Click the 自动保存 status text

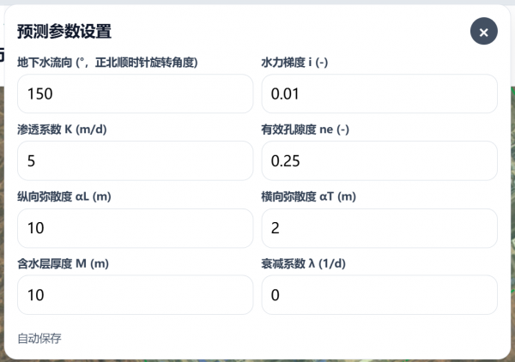pyautogui.click(x=39, y=338)
